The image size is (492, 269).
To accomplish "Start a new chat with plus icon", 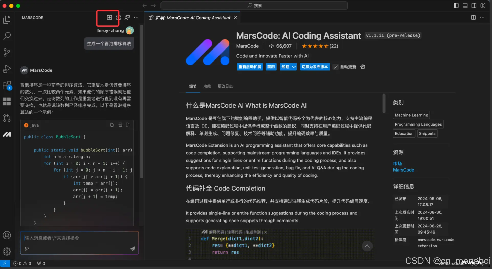I will (109, 17).
